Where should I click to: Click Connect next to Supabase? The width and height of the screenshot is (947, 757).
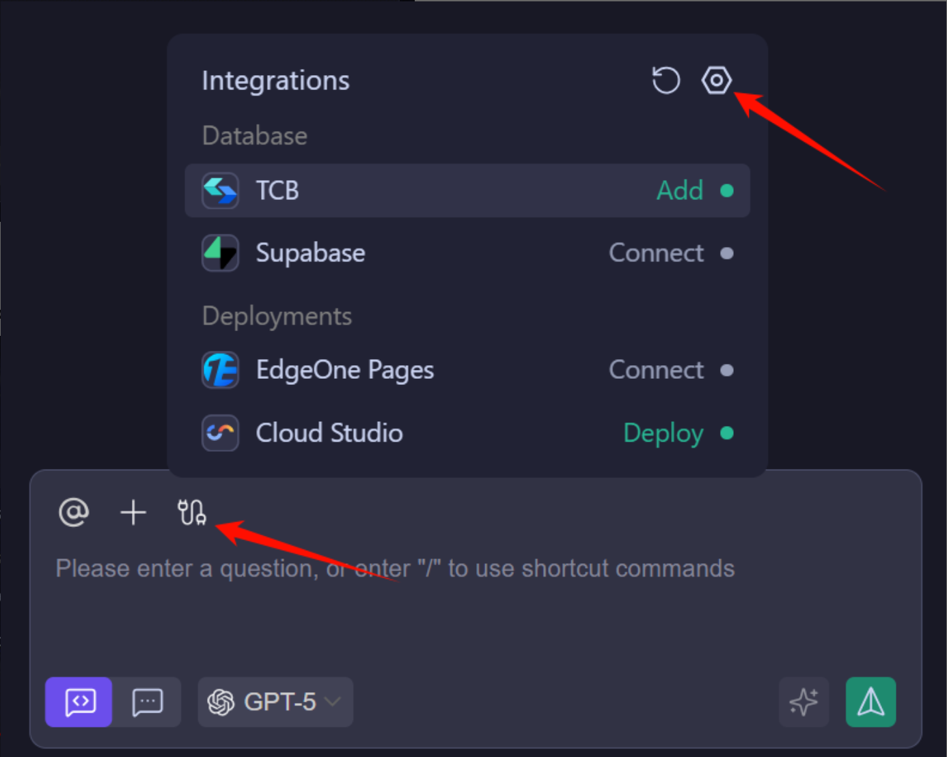[x=656, y=253]
